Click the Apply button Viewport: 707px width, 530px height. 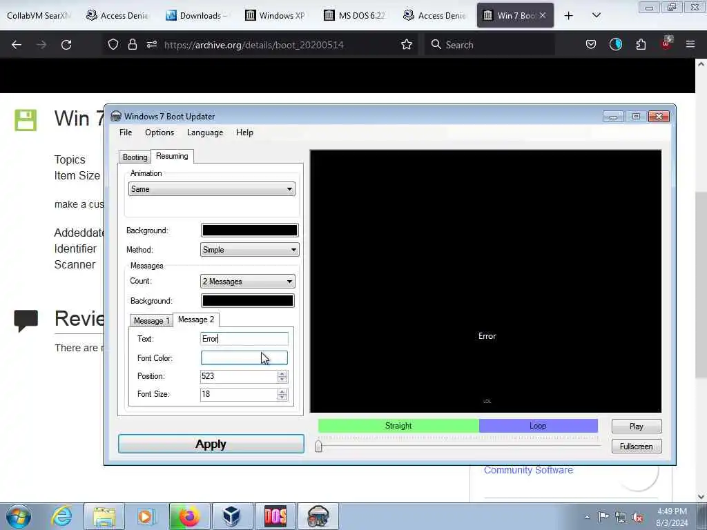pyautogui.click(x=211, y=444)
